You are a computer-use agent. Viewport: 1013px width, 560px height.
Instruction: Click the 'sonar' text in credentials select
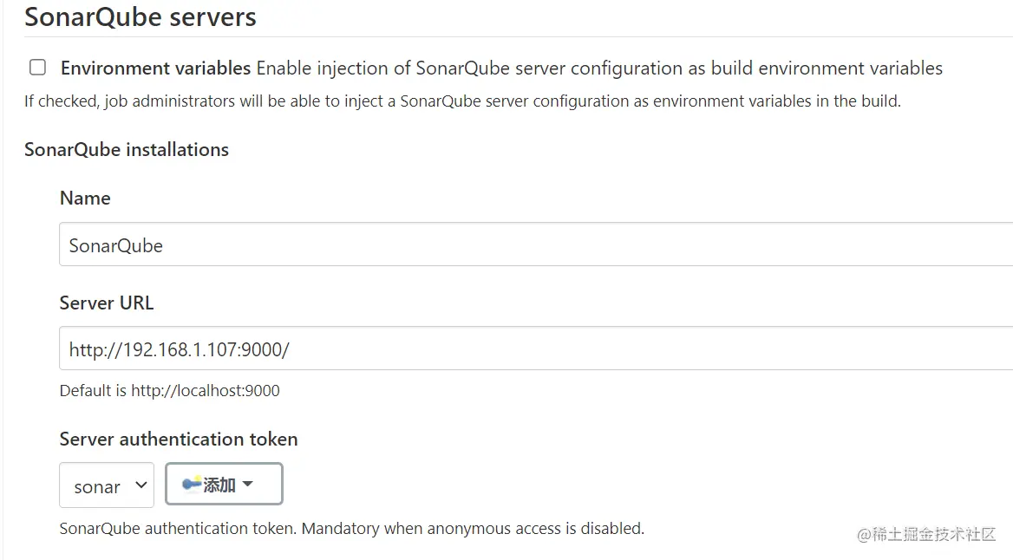click(x=96, y=487)
